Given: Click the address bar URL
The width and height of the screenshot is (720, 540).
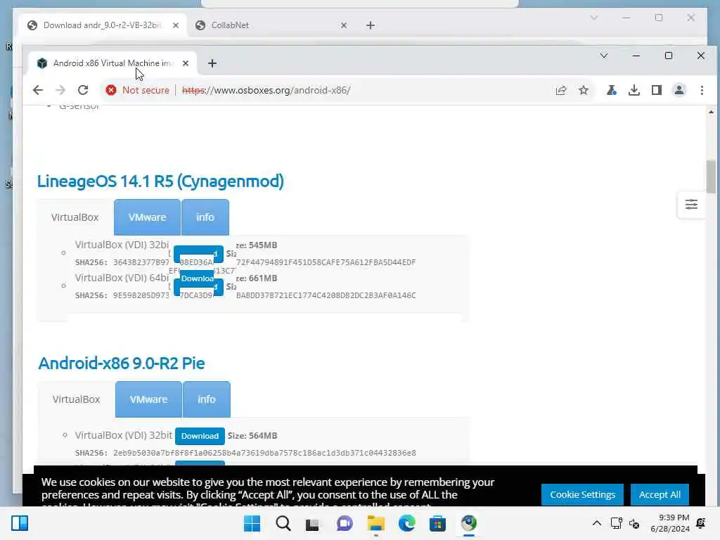Looking at the screenshot, I should point(266,91).
